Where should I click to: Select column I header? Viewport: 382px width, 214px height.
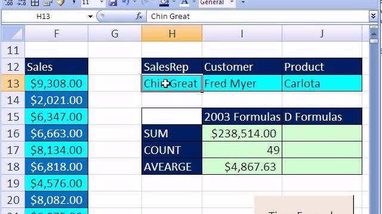tap(242, 33)
